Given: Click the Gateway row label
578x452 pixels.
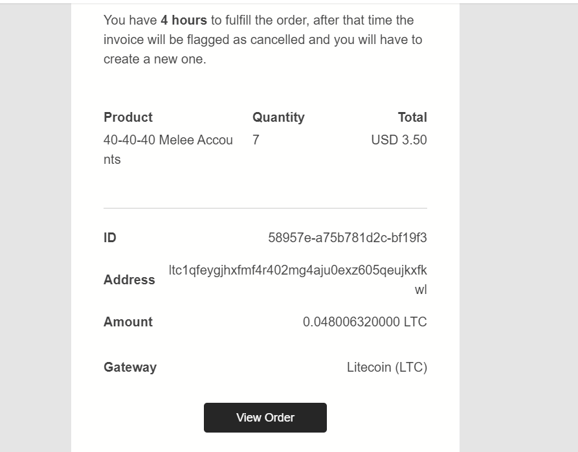Looking at the screenshot, I should tap(130, 367).
